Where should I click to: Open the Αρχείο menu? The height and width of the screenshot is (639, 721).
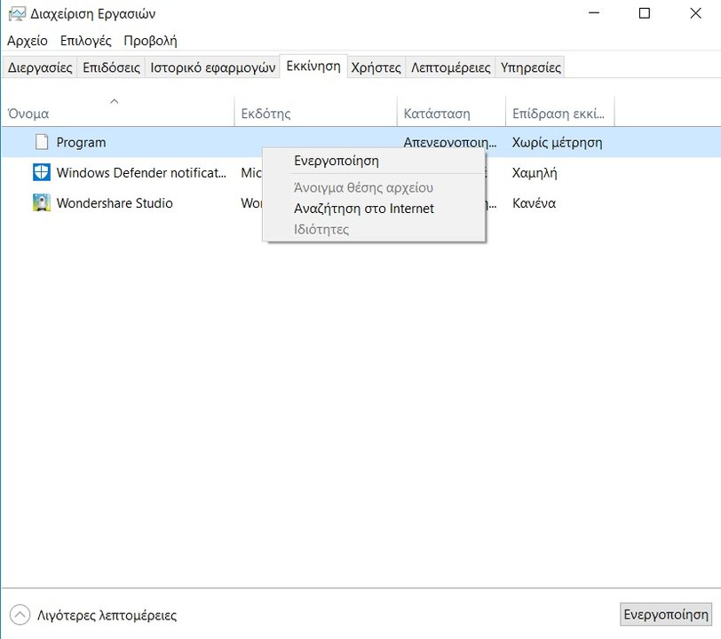(x=28, y=41)
